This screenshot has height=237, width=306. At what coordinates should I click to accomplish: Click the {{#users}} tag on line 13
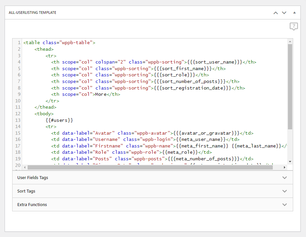[59, 120]
